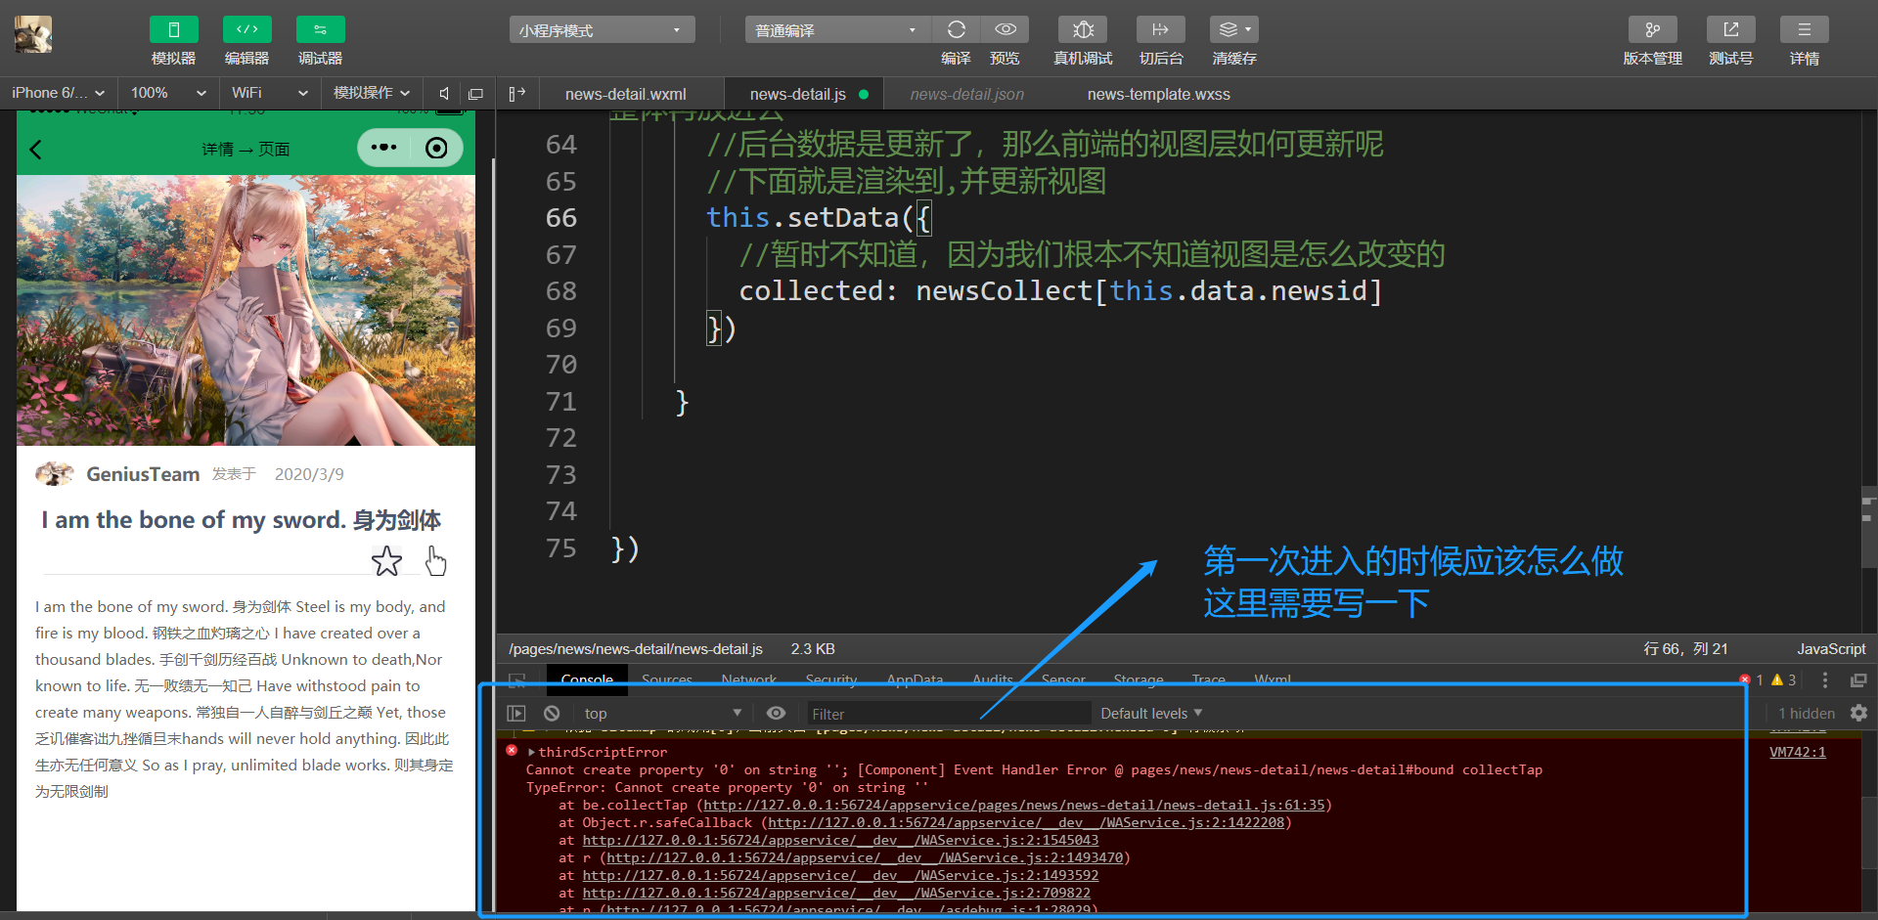This screenshot has height=920, width=1878.
Task: Toggle the 模拟器 simulator panel
Action: pyautogui.click(x=174, y=29)
